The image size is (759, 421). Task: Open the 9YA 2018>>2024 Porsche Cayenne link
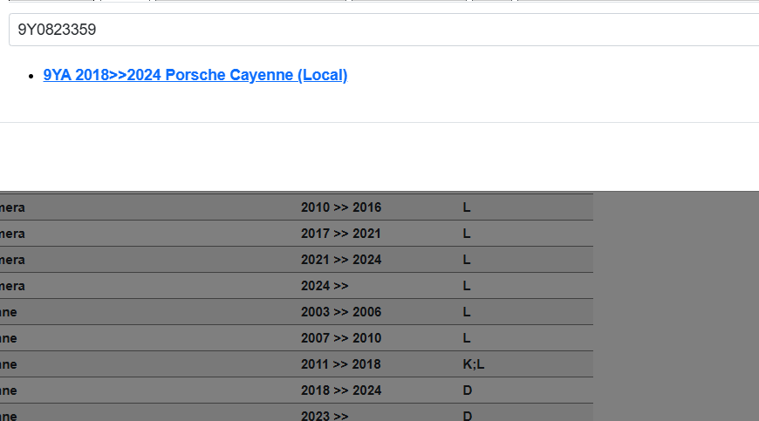click(x=195, y=75)
